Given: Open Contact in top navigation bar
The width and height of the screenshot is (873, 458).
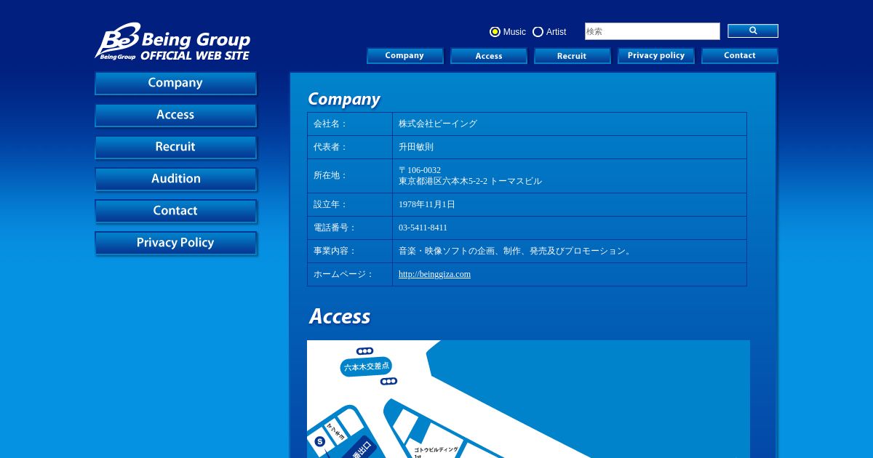Looking at the screenshot, I should click(x=740, y=56).
